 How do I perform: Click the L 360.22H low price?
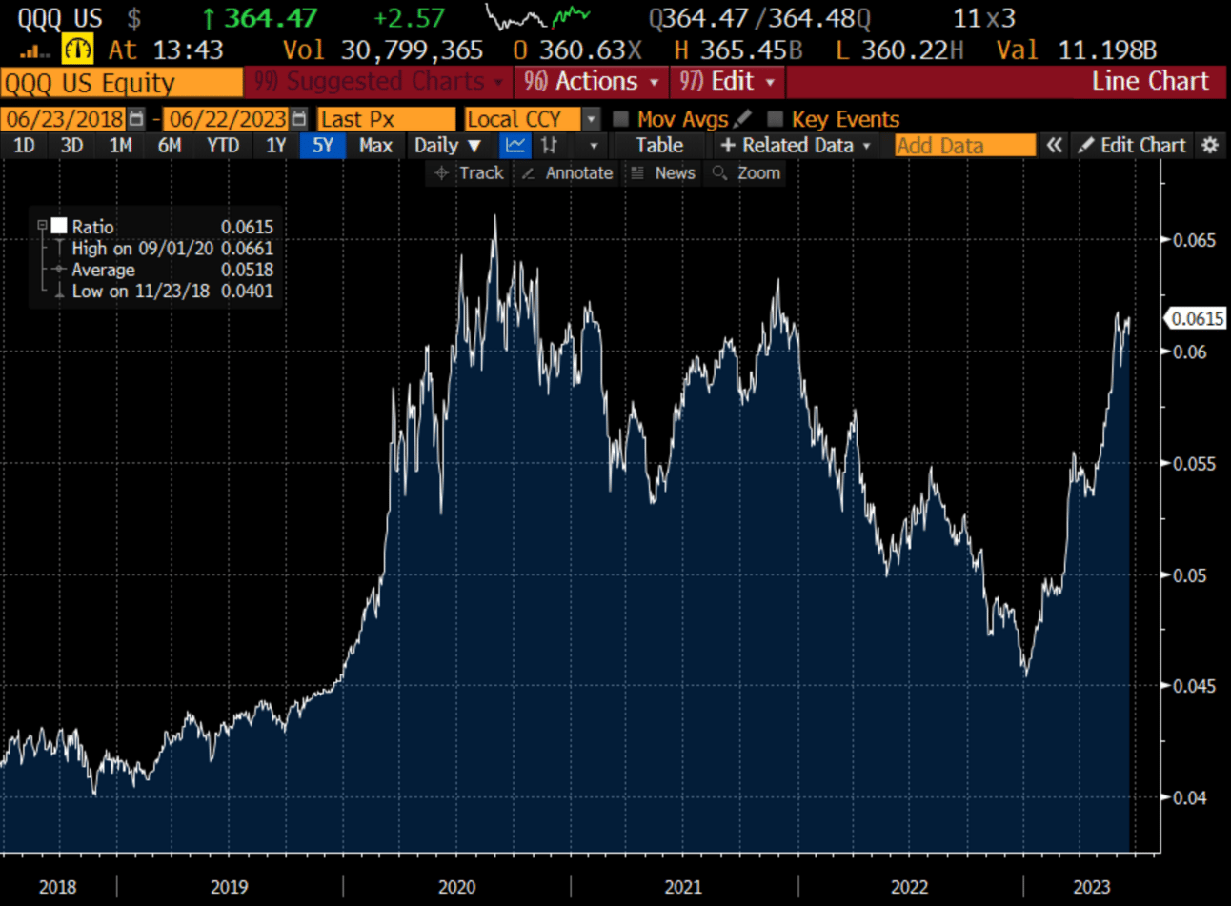pos(898,50)
